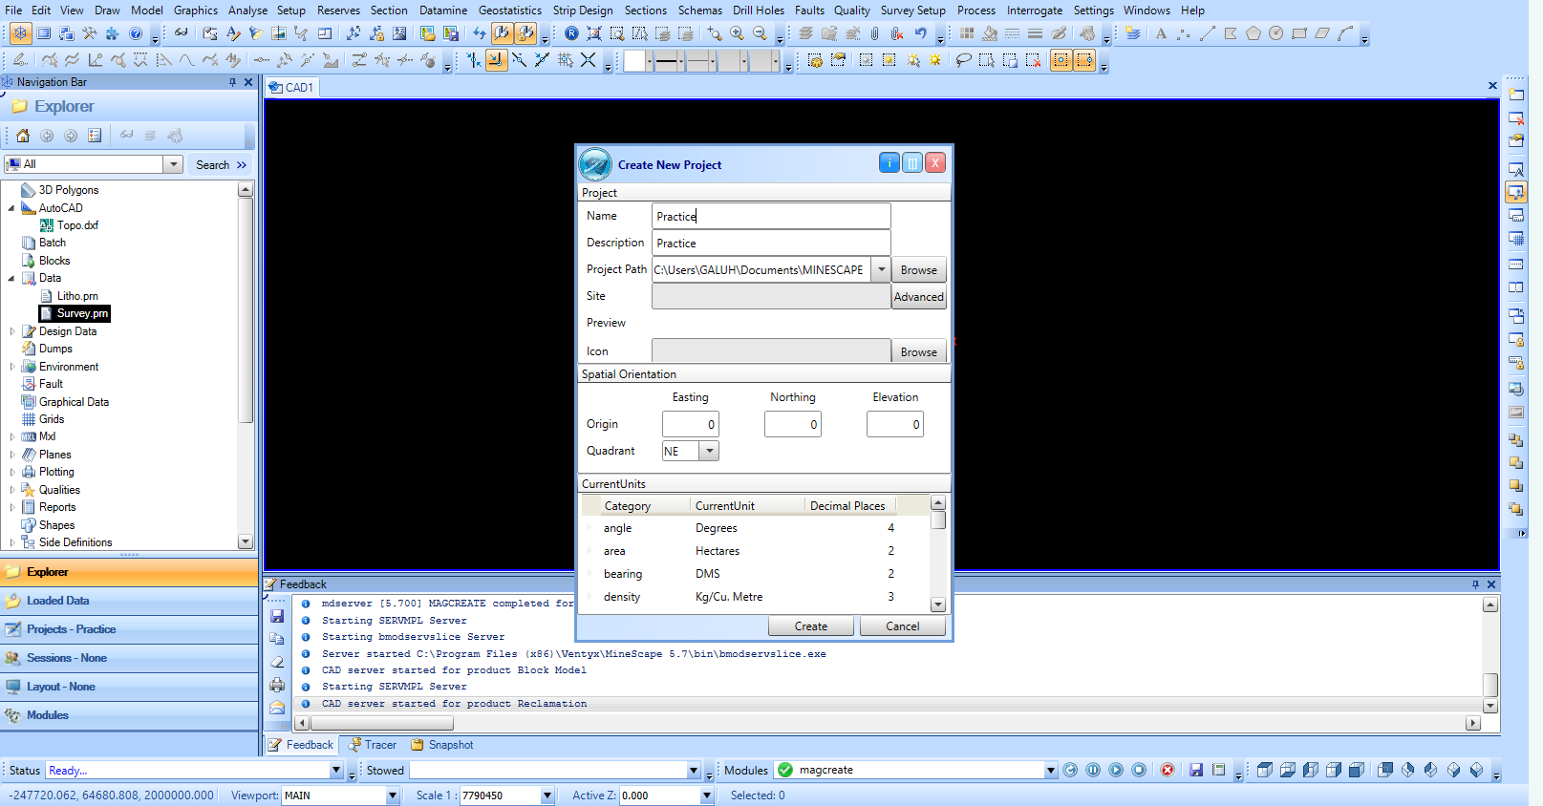The height and width of the screenshot is (806, 1543).
Task: Click the zoom in magnifier icon
Action: click(x=737, y=33)
